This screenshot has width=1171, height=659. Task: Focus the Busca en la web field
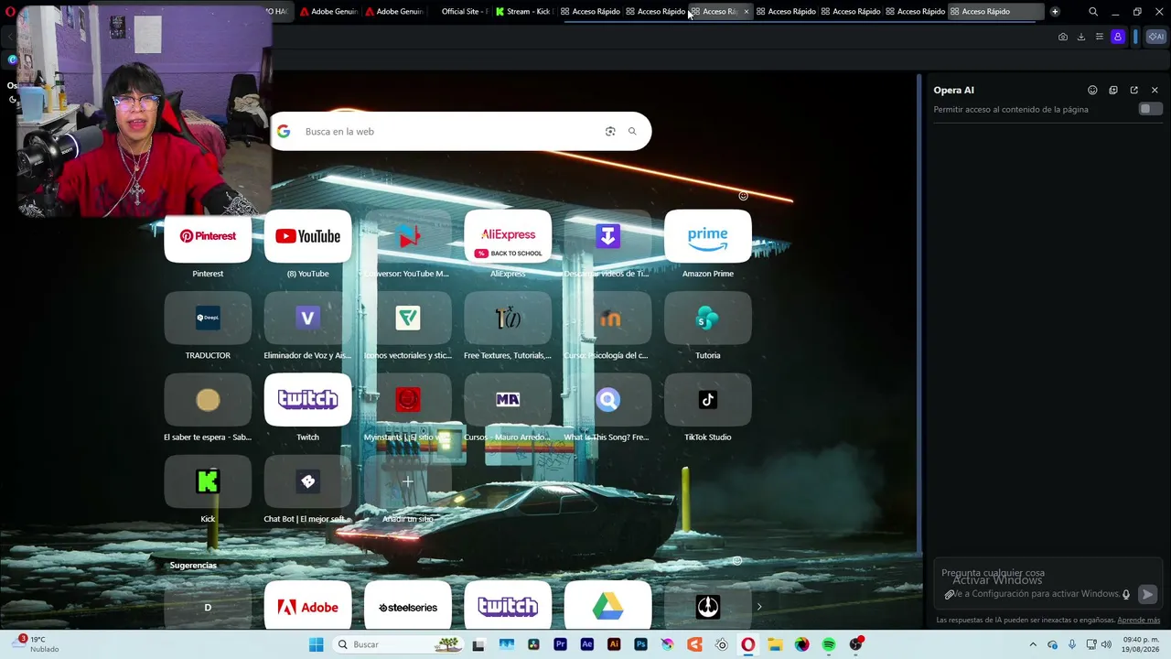(x=448, y=132)
